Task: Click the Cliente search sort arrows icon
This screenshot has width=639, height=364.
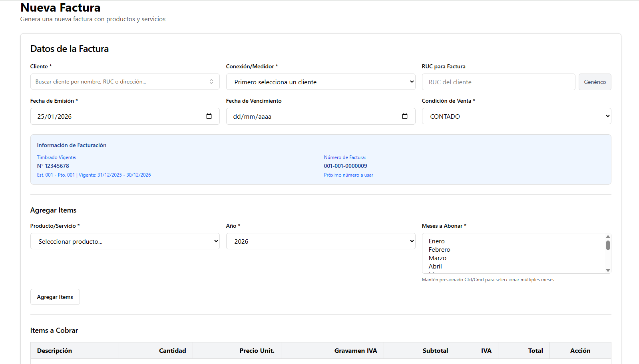Action: tap(211, 82)
